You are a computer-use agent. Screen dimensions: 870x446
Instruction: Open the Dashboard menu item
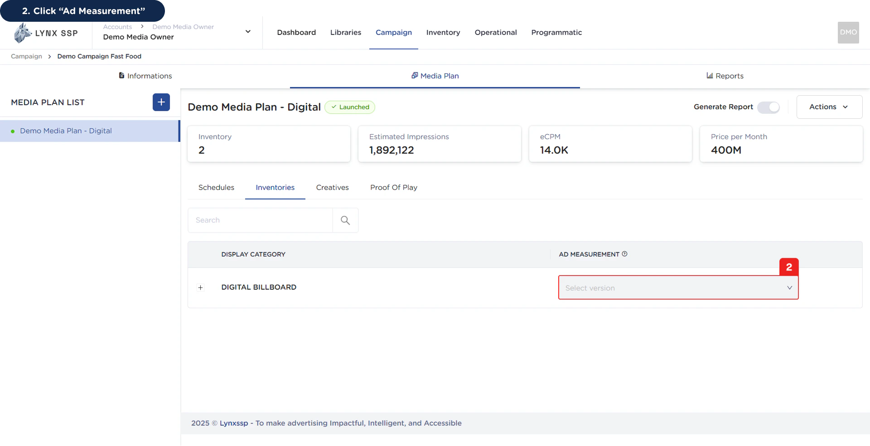296,32
